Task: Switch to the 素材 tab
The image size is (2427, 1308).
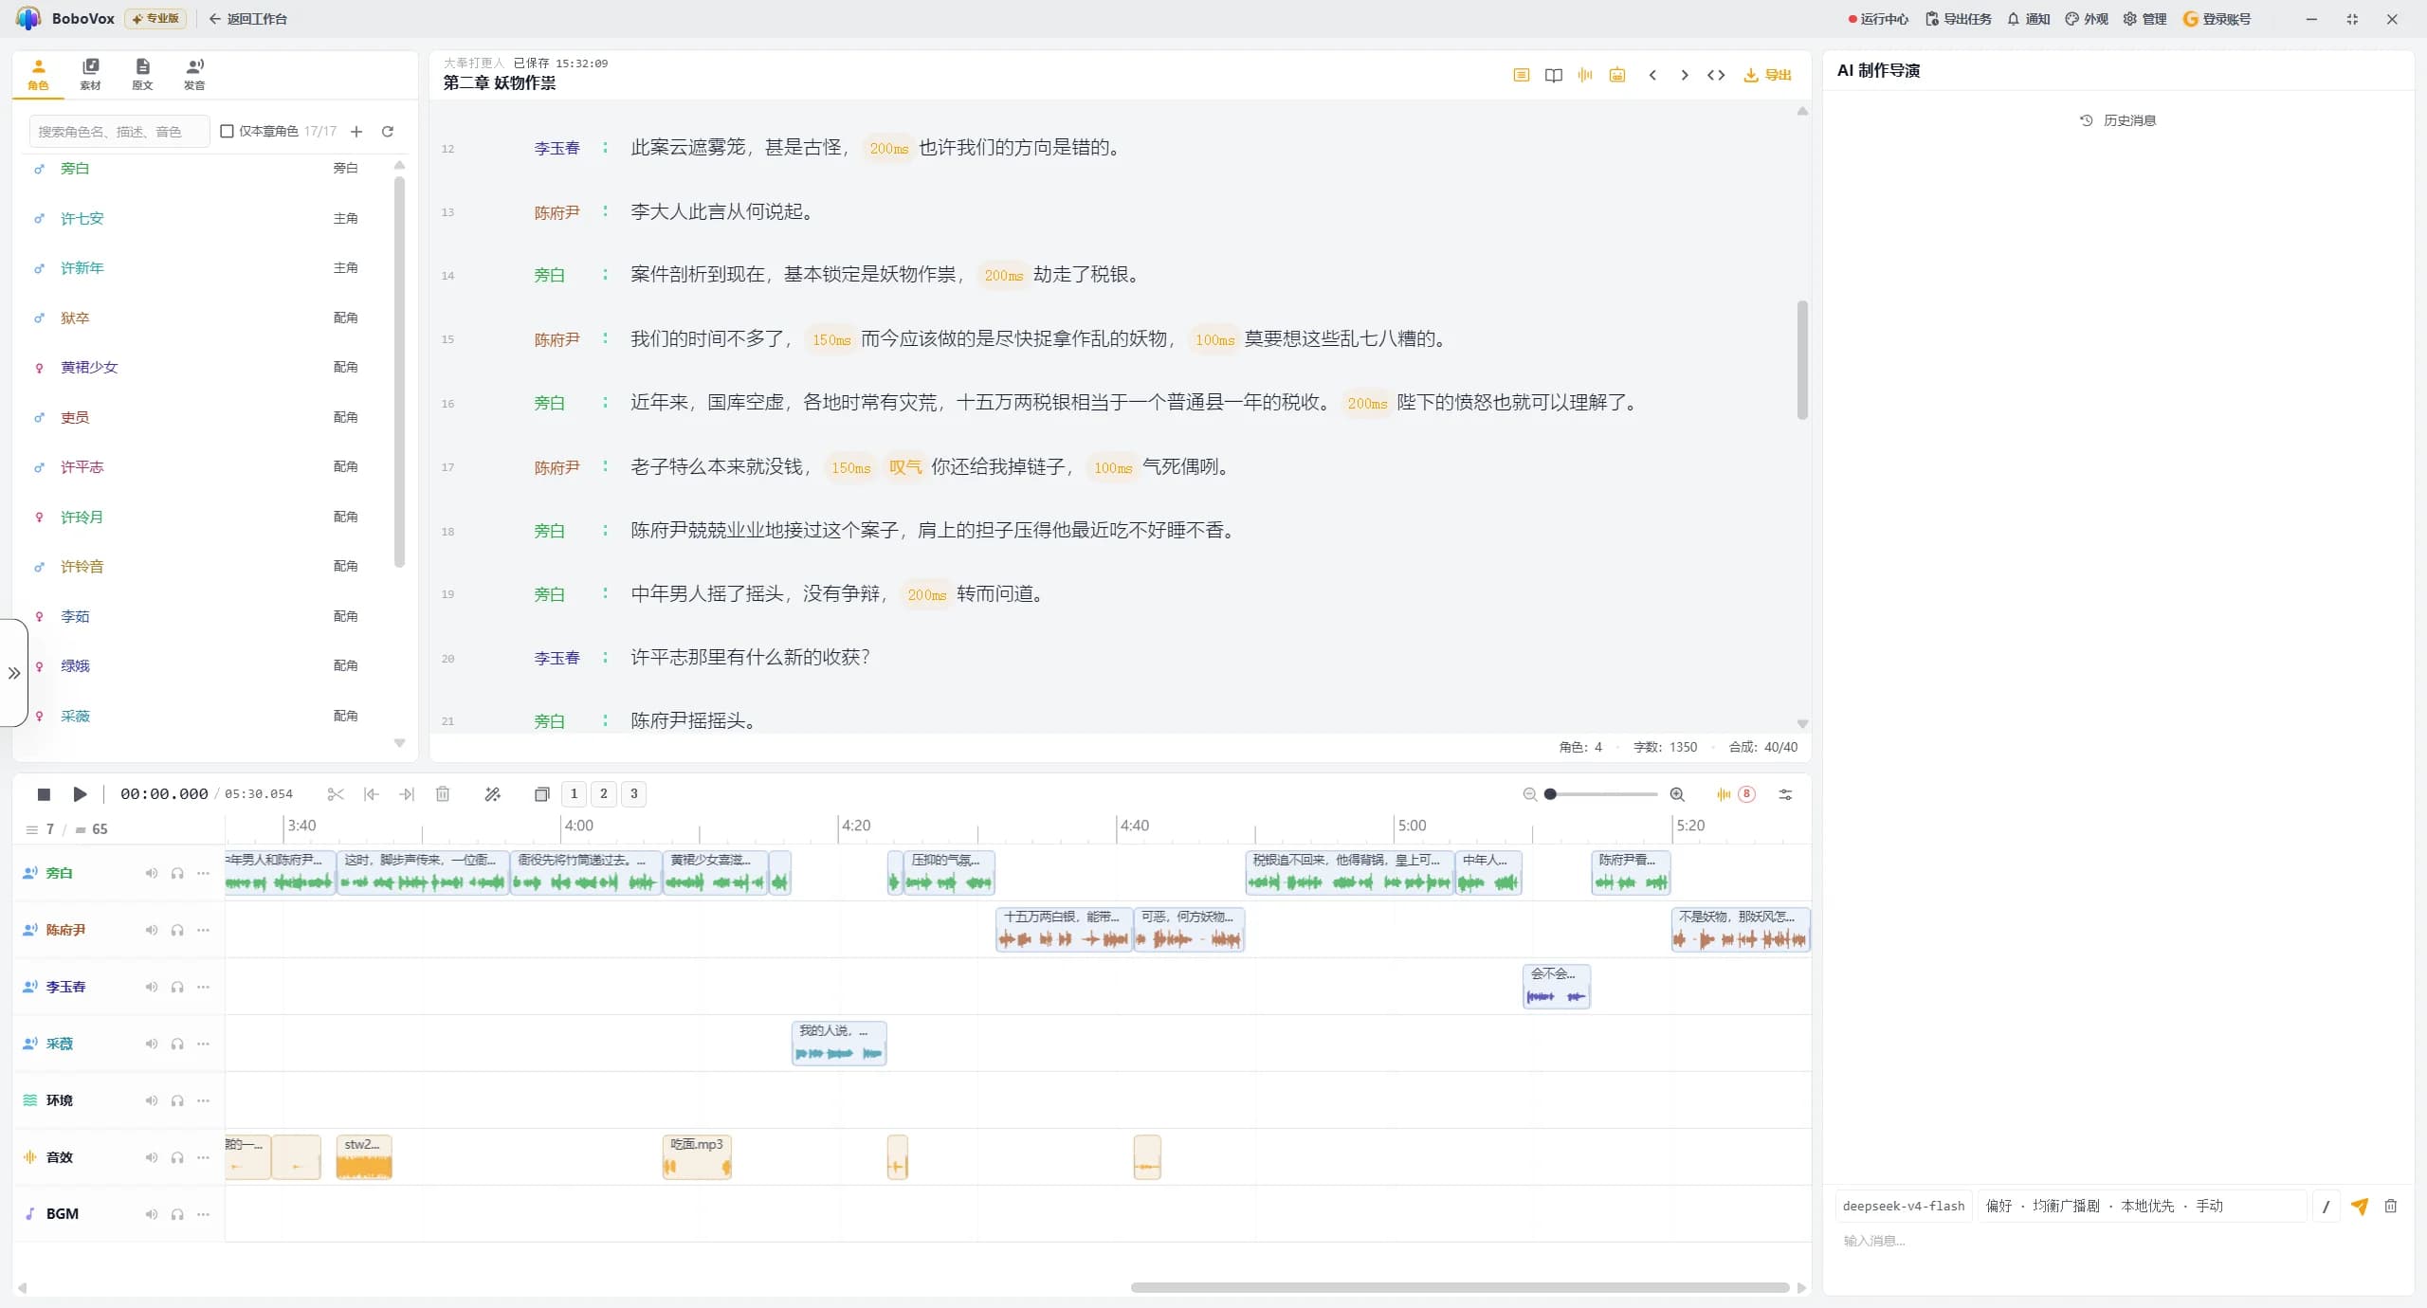Action: coord(90,74)
